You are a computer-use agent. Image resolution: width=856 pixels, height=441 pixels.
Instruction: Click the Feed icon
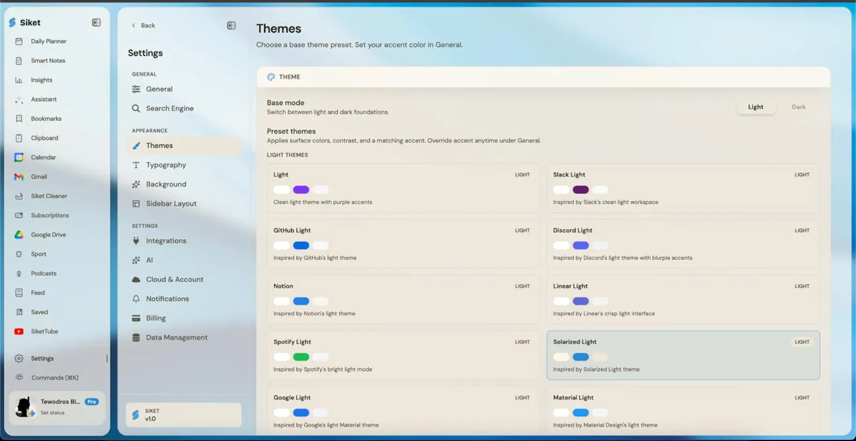(19, 292)
